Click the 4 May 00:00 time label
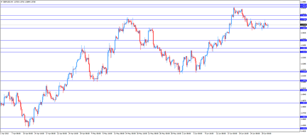The image size is (307, 135). 95,133
